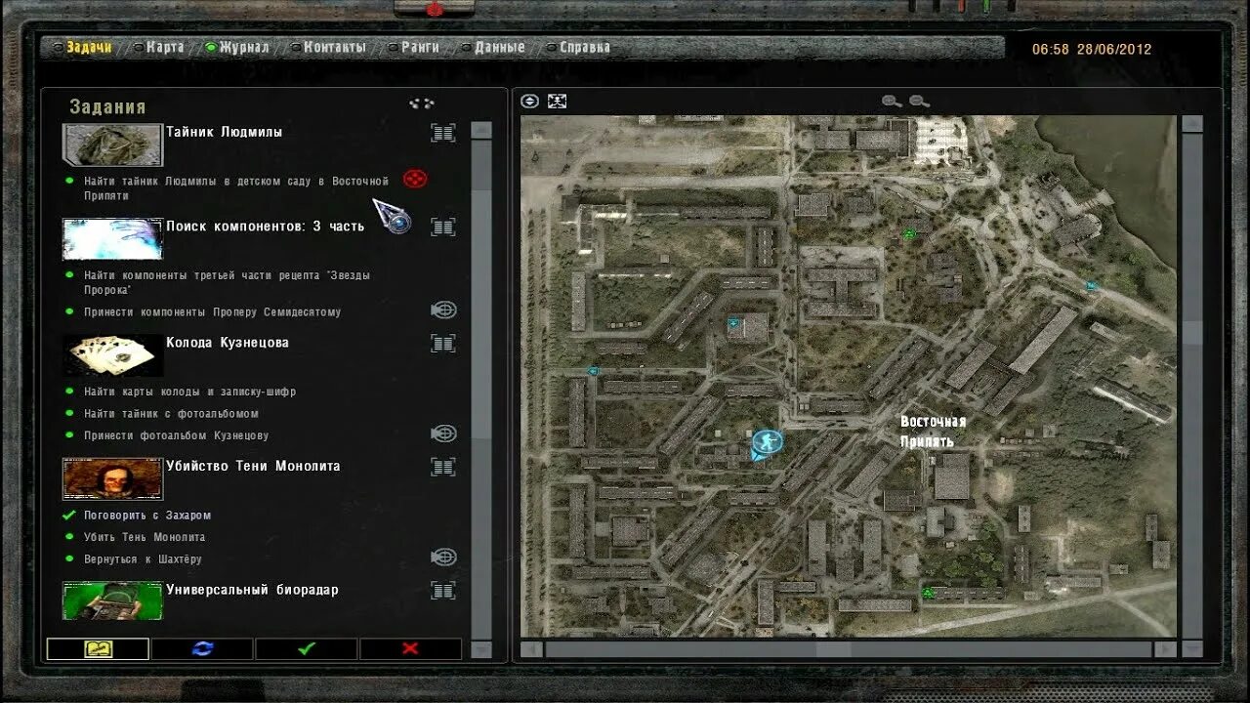Switch to the Контакты tab

pos(334,47)
